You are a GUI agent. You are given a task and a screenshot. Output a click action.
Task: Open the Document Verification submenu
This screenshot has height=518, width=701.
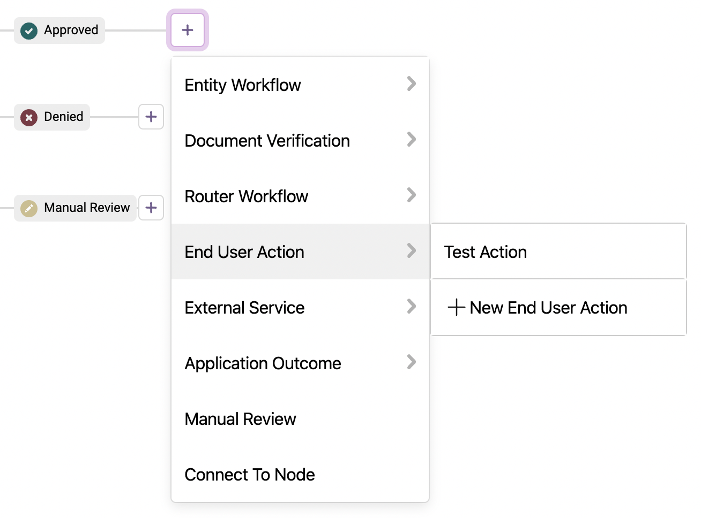coord(300,140)
